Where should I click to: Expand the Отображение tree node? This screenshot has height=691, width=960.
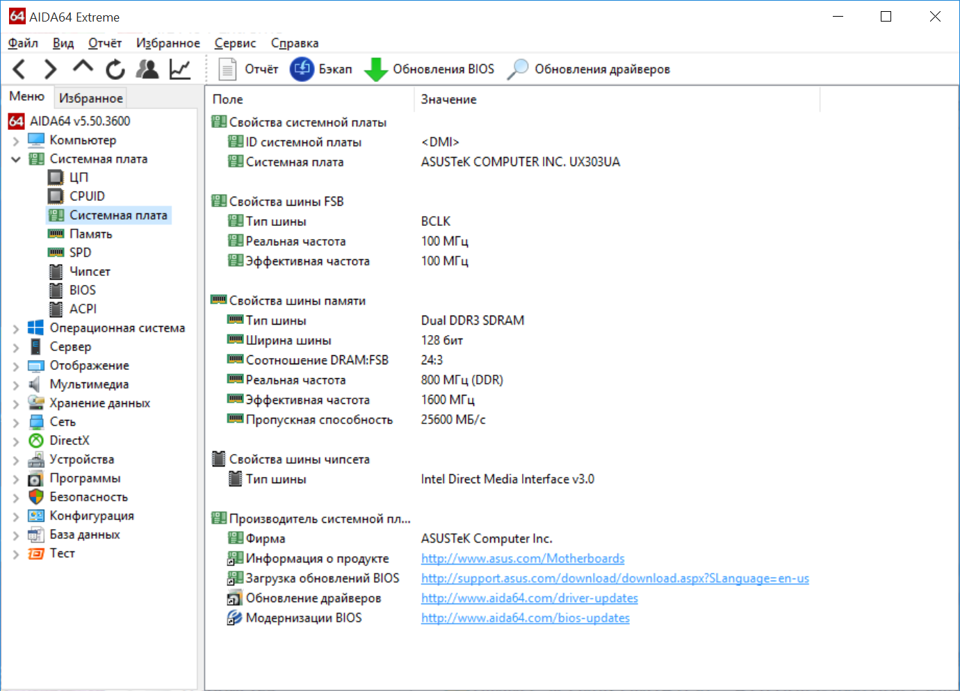coord(15,366)
